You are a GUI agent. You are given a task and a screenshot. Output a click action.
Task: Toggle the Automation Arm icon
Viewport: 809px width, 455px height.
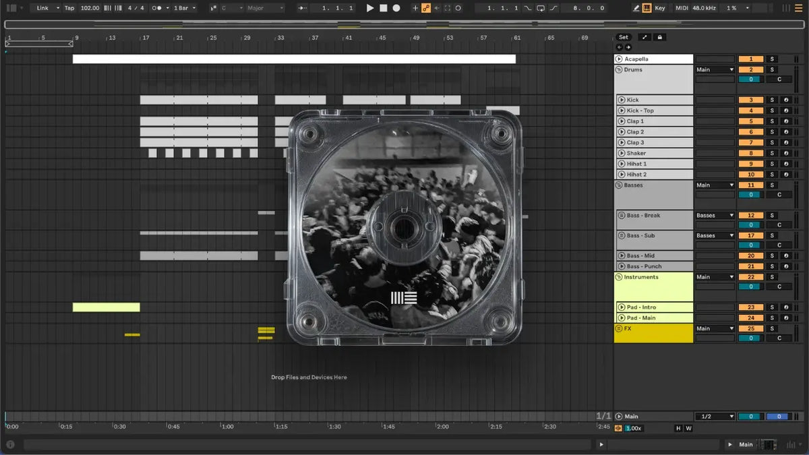tap(426, 8)
